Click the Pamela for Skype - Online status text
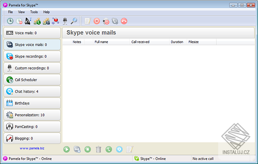 point(30,159)
